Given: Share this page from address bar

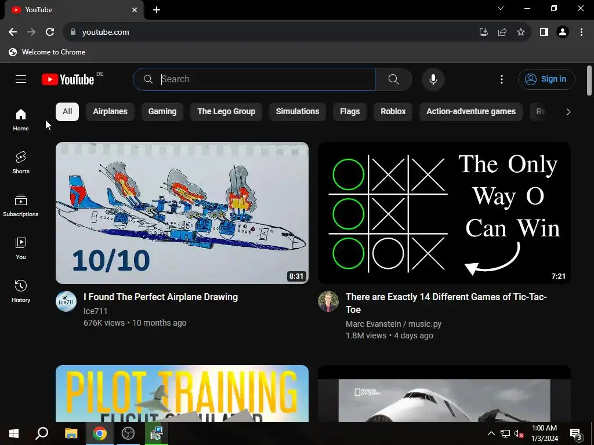Looking at the screenshot, I should 502,32.
